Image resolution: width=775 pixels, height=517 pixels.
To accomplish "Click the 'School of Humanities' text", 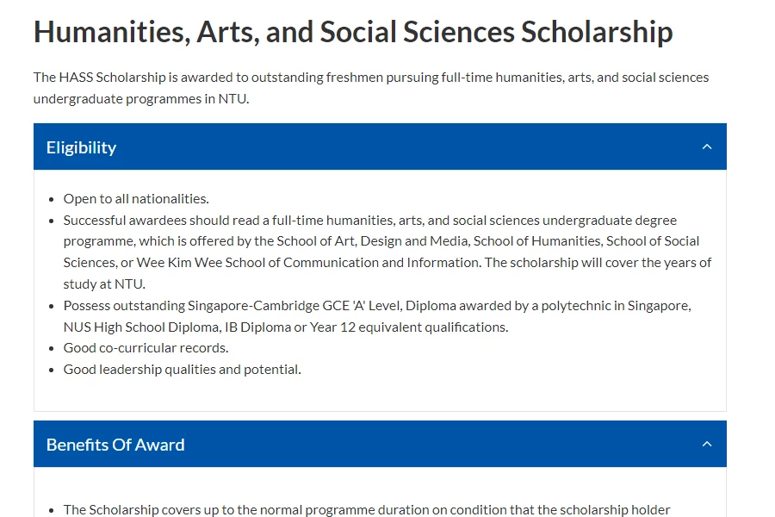I will 537,241.
